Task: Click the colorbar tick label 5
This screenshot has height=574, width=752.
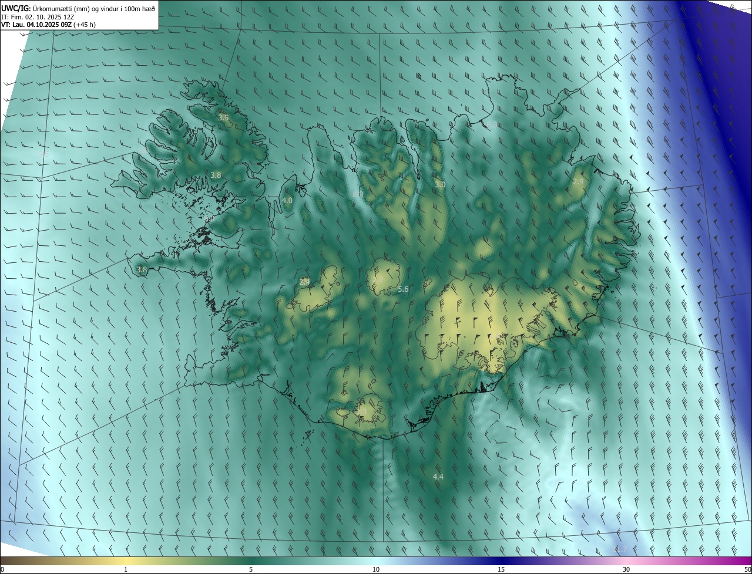Action: point(251,569)
